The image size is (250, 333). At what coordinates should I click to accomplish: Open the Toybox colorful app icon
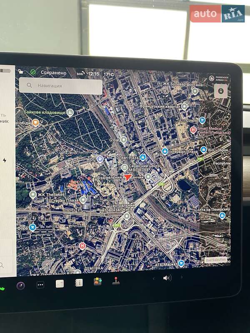click(x=97, y=282)
